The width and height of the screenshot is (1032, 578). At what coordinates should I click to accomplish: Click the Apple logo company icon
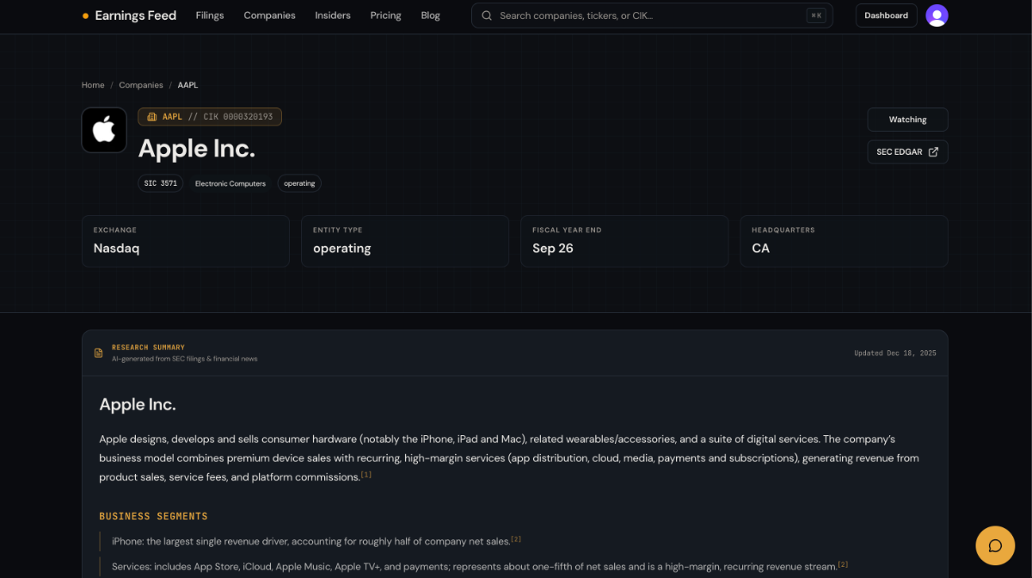[x=104, y=130]
